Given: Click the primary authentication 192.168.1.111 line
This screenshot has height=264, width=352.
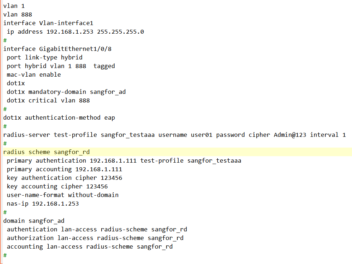Looking at the screenshot, I should pyautogui.click(x=124, y=160).
